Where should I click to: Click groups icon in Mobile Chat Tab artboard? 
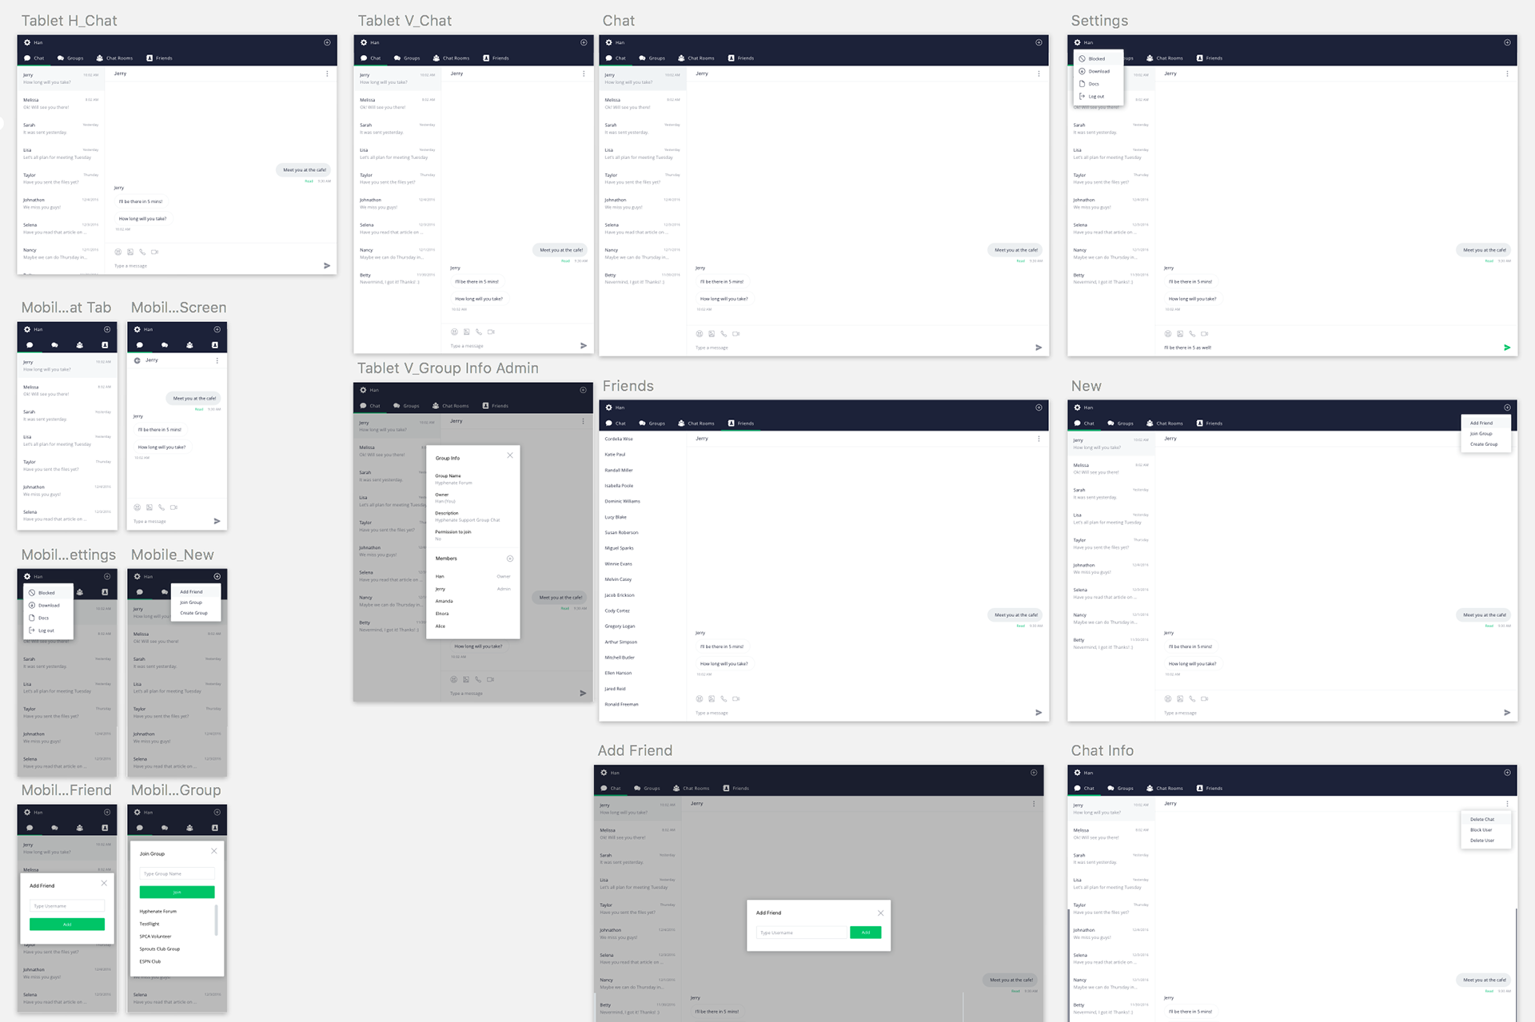[54, 345]
